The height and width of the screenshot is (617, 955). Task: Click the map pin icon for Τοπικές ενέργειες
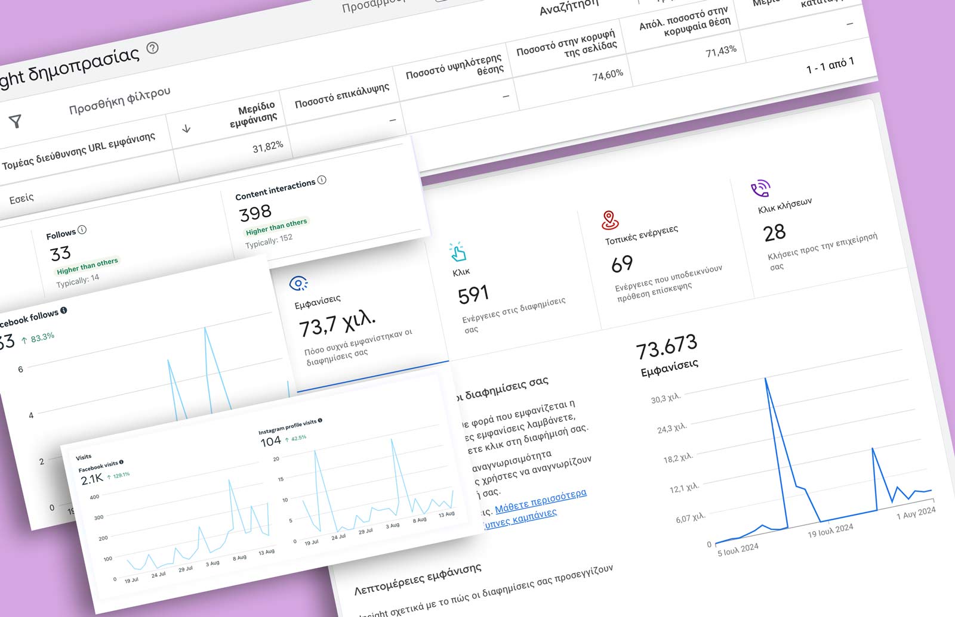609,220
